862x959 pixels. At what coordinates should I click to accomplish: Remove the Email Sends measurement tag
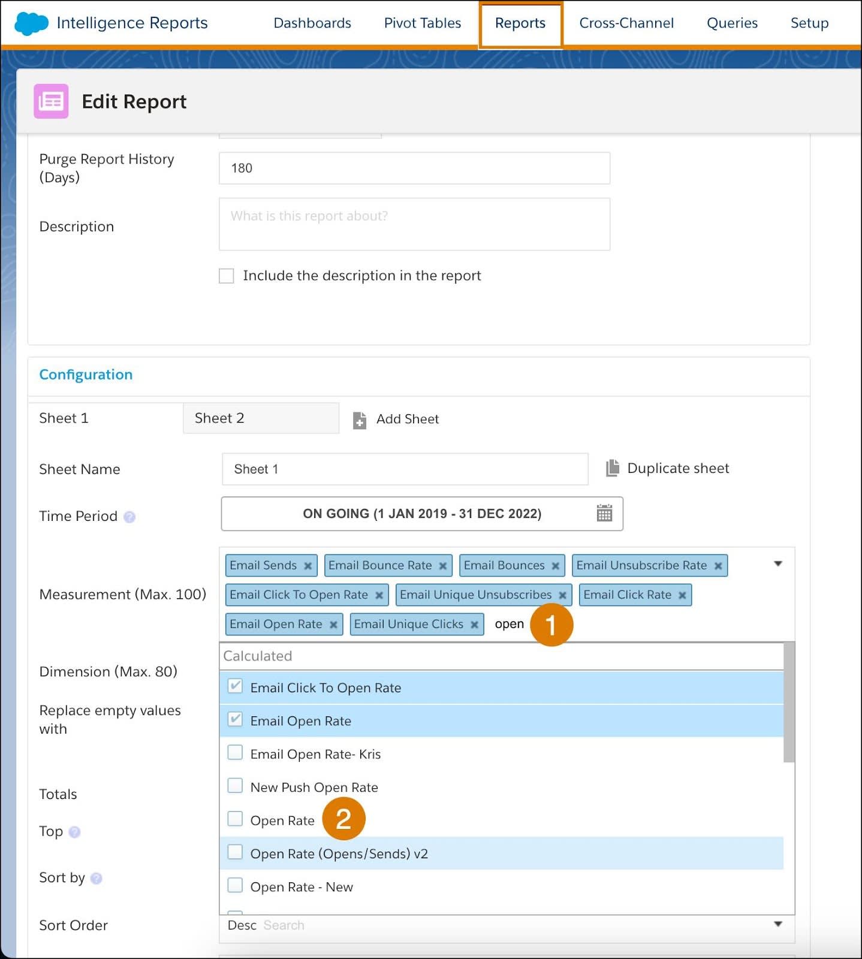308,566
